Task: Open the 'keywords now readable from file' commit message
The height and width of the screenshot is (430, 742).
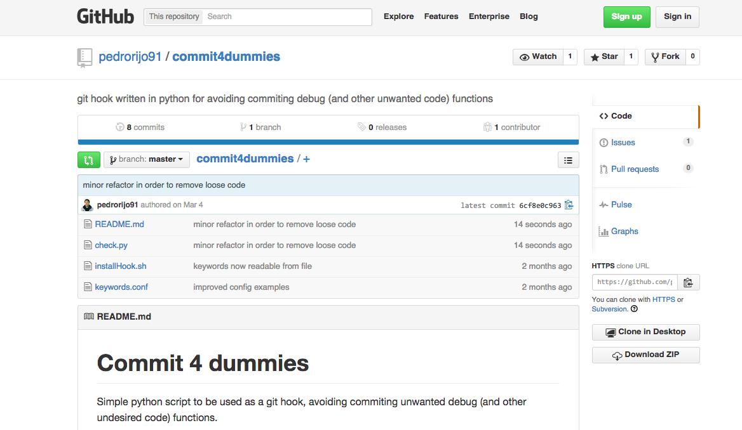Action: click(x=253, y=266)
